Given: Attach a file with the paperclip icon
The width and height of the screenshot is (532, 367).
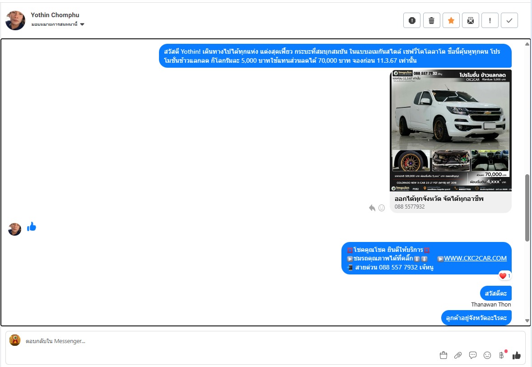Looking at the screenshot, I should pyautogui.click(x=458, y=355).
